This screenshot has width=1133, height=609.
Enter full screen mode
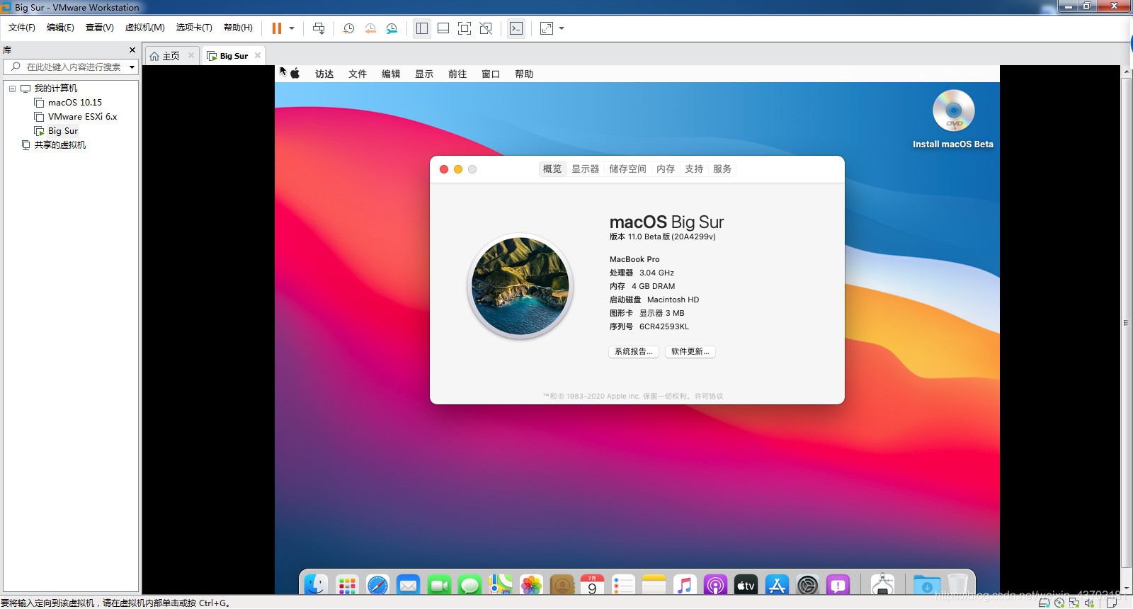click(x=465, y=28)
